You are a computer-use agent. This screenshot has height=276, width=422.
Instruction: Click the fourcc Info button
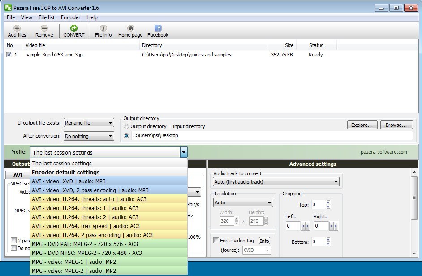pos(264,241)
